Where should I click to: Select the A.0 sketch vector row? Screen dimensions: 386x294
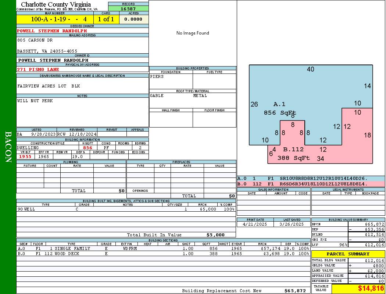(x=311, y=178)
